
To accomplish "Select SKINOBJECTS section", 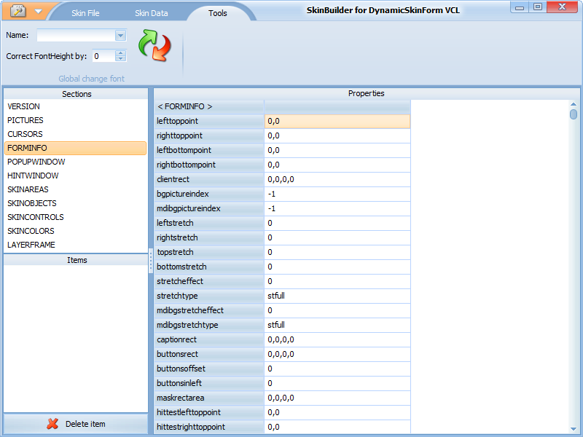I will coord(76,203).
